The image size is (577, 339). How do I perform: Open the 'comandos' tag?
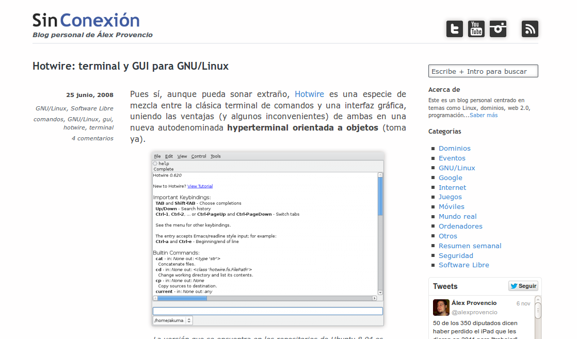point(48,119)
